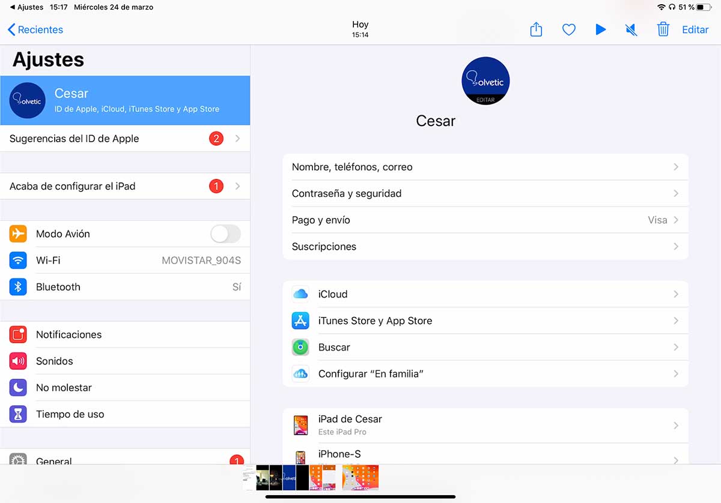Go back to Recientes album
721x503 pixels.
[35, 29]
